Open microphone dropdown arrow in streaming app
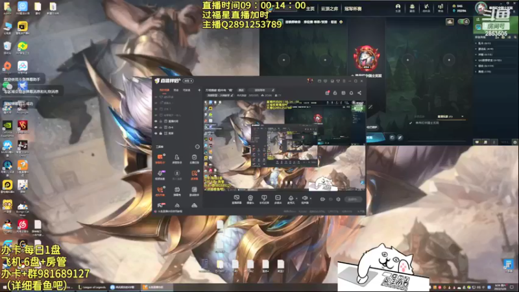519x292 pixels. pyautogui.click(x=296, y=199)
